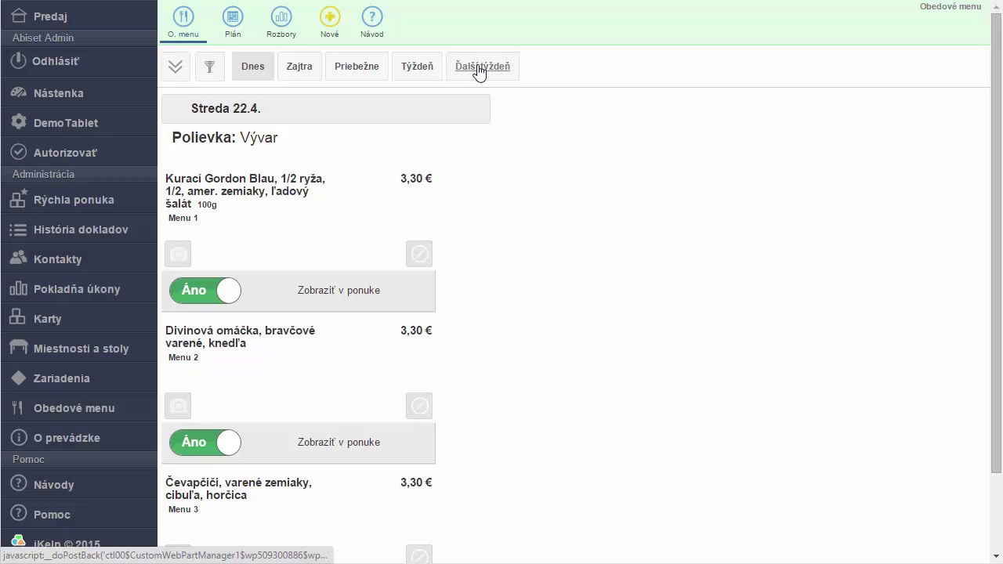Open Kontakty in the sidebar
Image resolution: width=1003 pixels, height=564 pixels.
pos(57,259)
